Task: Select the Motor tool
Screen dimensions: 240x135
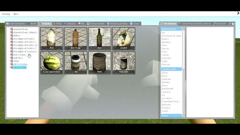Action: 164,45
